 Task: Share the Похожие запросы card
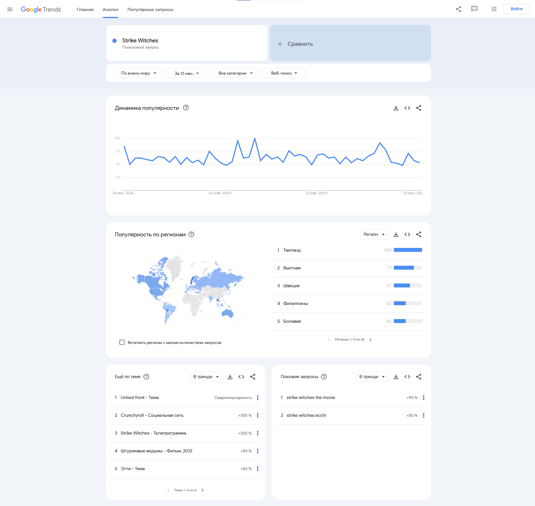419,377
